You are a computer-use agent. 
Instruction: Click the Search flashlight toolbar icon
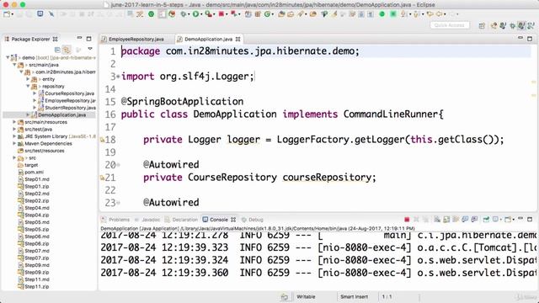coord(300,14)
